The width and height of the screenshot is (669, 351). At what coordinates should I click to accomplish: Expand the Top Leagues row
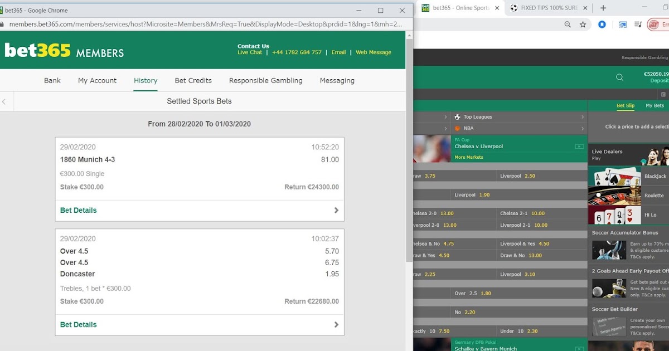pyautogui.click(x=520, y=117)
